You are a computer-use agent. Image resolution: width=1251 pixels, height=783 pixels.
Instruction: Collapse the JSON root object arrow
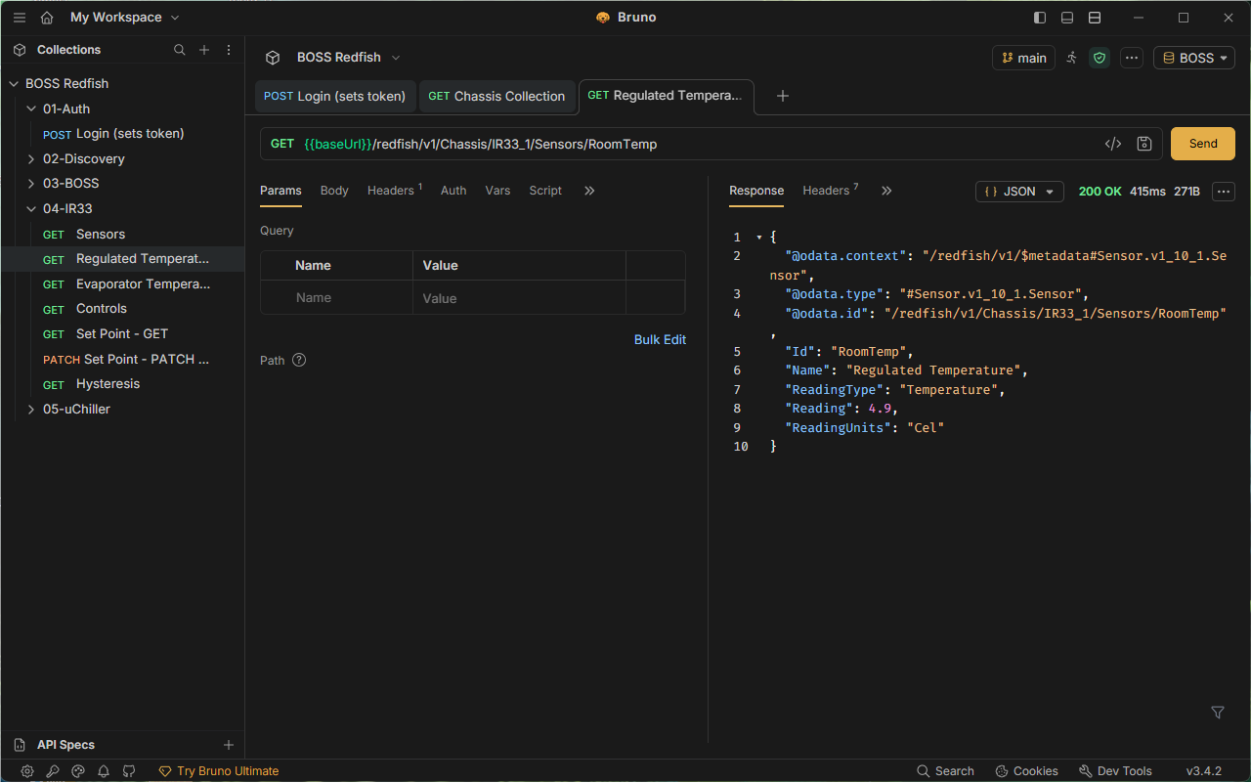pyautogui.click(x=759, y=238)
